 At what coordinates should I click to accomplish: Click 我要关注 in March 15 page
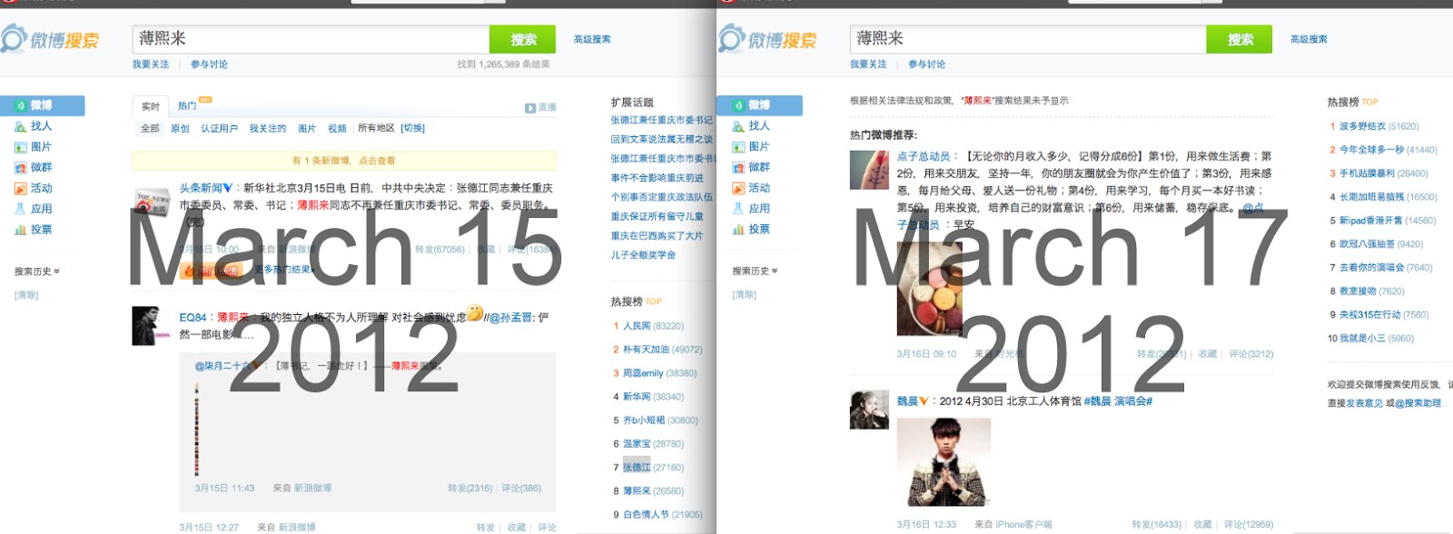(151, 64)
